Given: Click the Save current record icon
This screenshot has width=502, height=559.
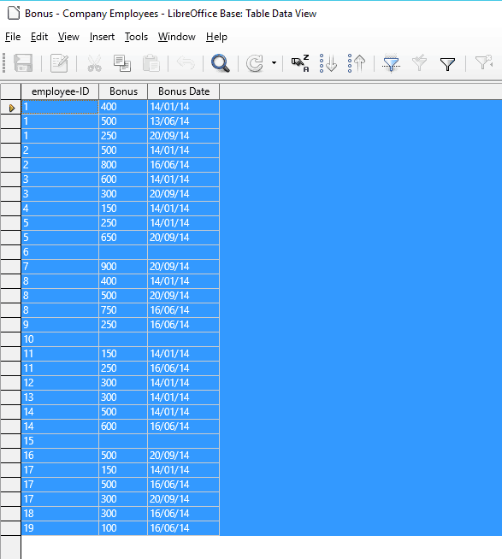Looking at the screenshot, I should (x=23, y=63).
